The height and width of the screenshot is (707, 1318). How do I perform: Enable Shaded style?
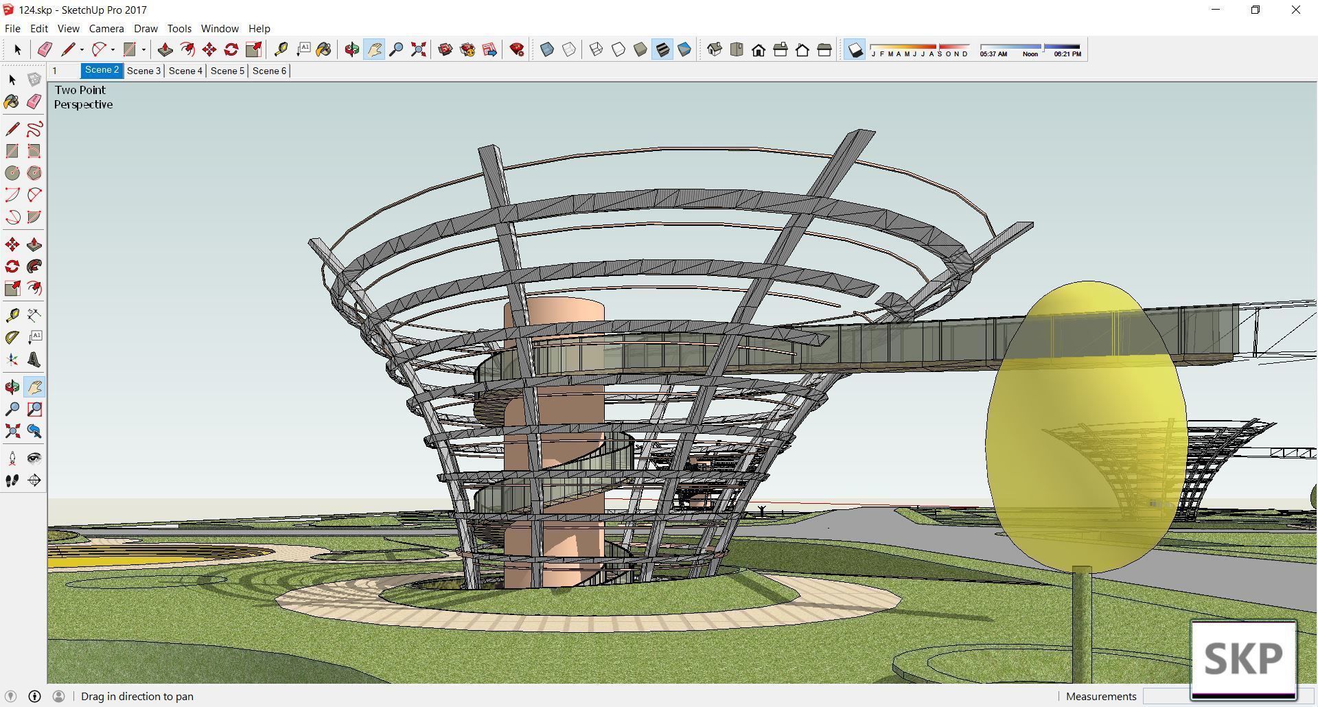[x=640, y=49]
